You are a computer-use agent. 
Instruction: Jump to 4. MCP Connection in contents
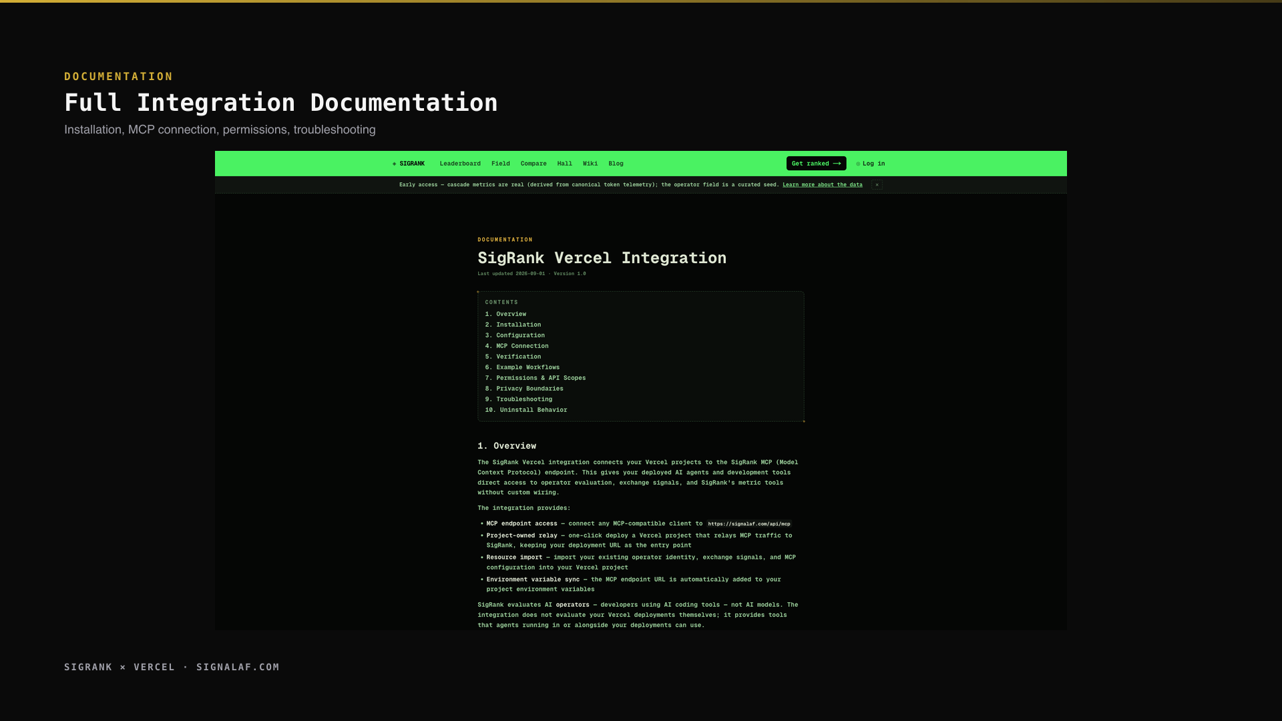(x=517, y=346)
